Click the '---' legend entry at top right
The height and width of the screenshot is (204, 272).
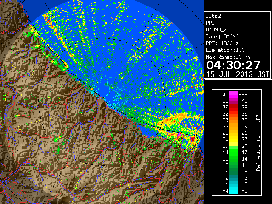point(243,95)
